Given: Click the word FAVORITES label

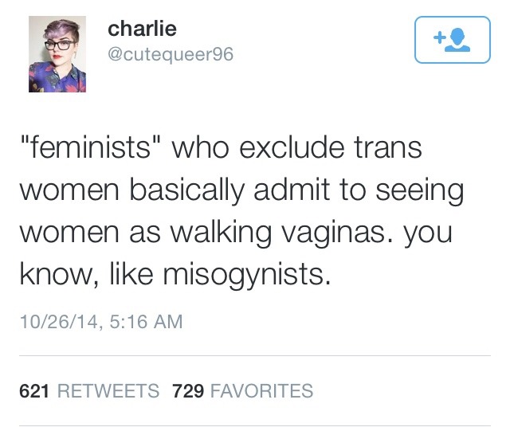Looking at the screenshot, I should [262, 391].
